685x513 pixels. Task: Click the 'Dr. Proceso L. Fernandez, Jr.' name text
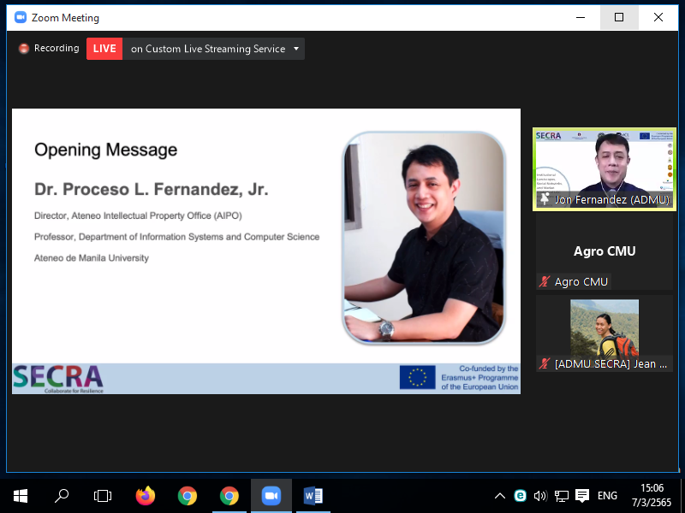tap(152, 189)
